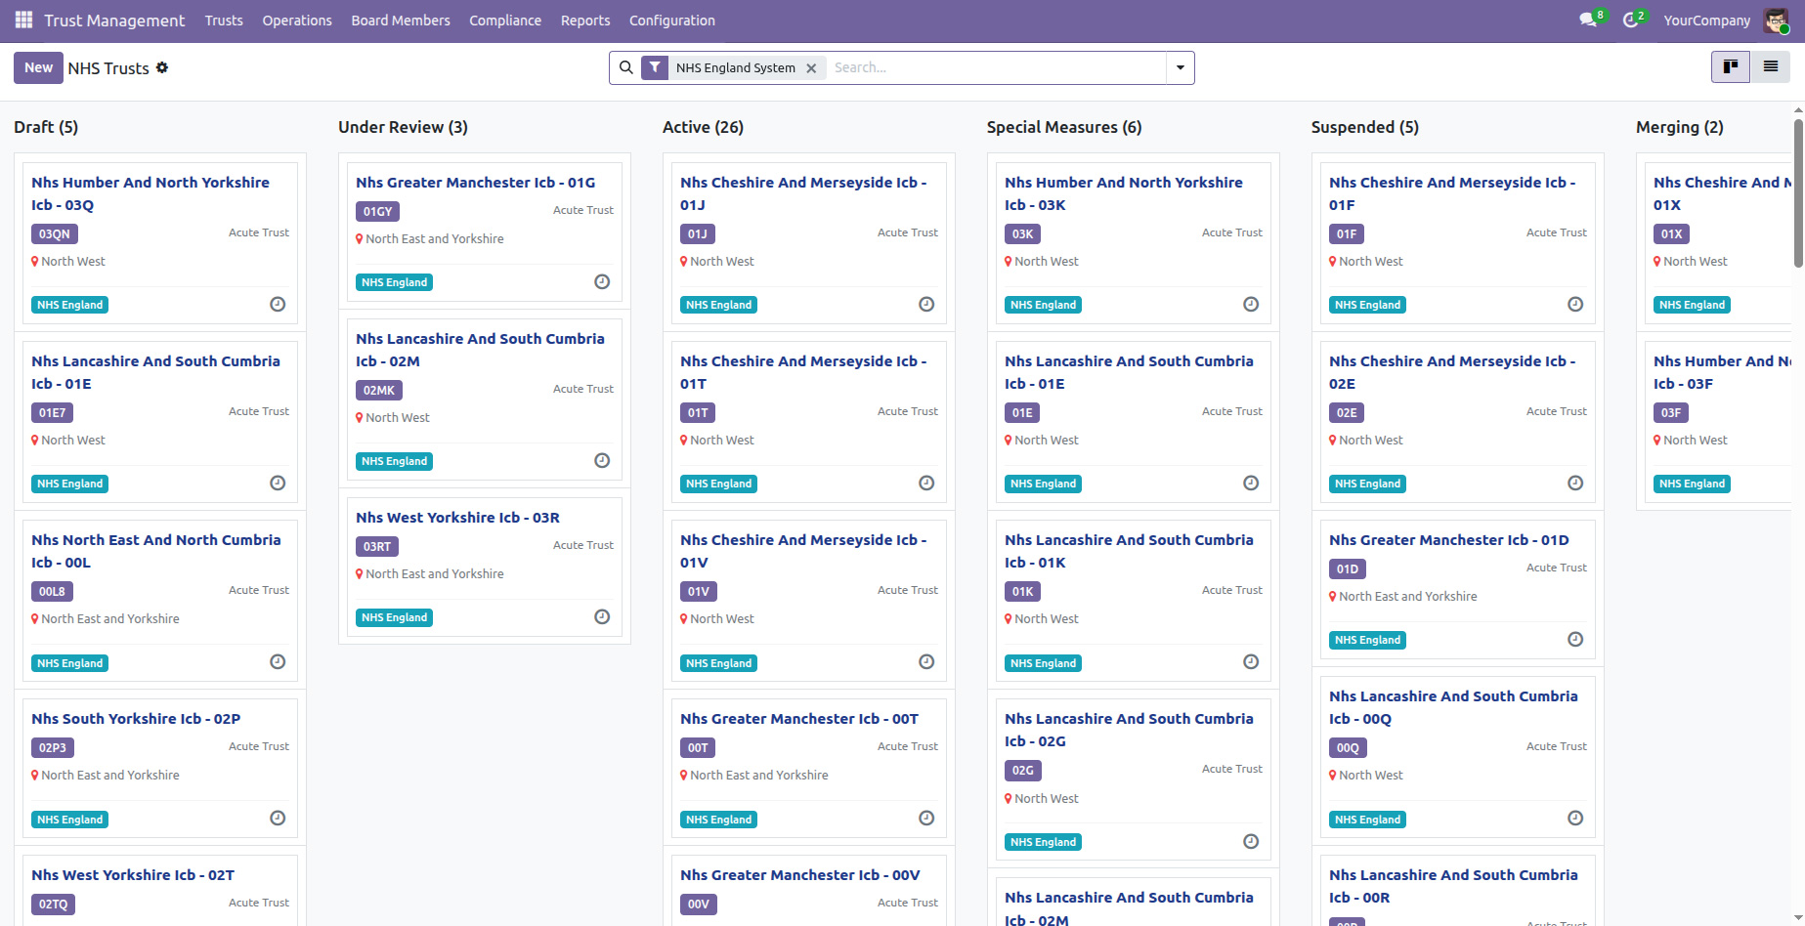Viewport: 1805px width, 926px height.
Task: Click activity clock on Greater Manchester 00T card
Action: click(x=926, y=819)
